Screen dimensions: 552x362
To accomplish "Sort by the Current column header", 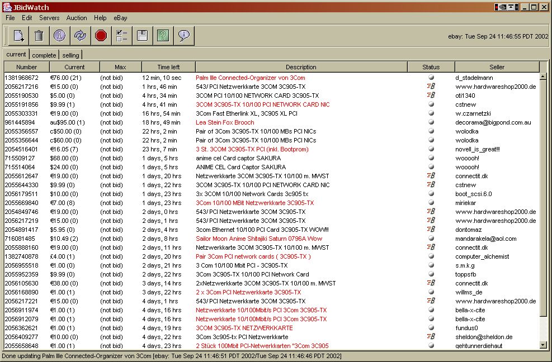I will (x=74, y=67).
